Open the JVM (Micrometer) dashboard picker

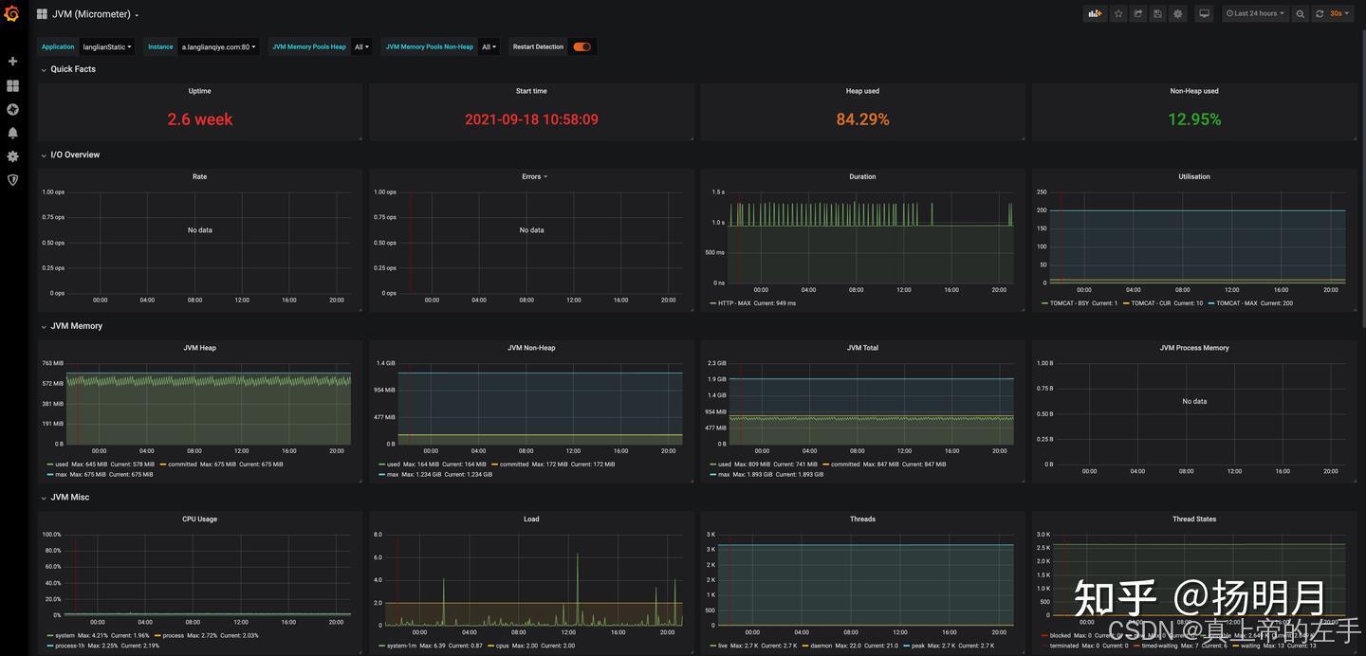click(96, 14)
